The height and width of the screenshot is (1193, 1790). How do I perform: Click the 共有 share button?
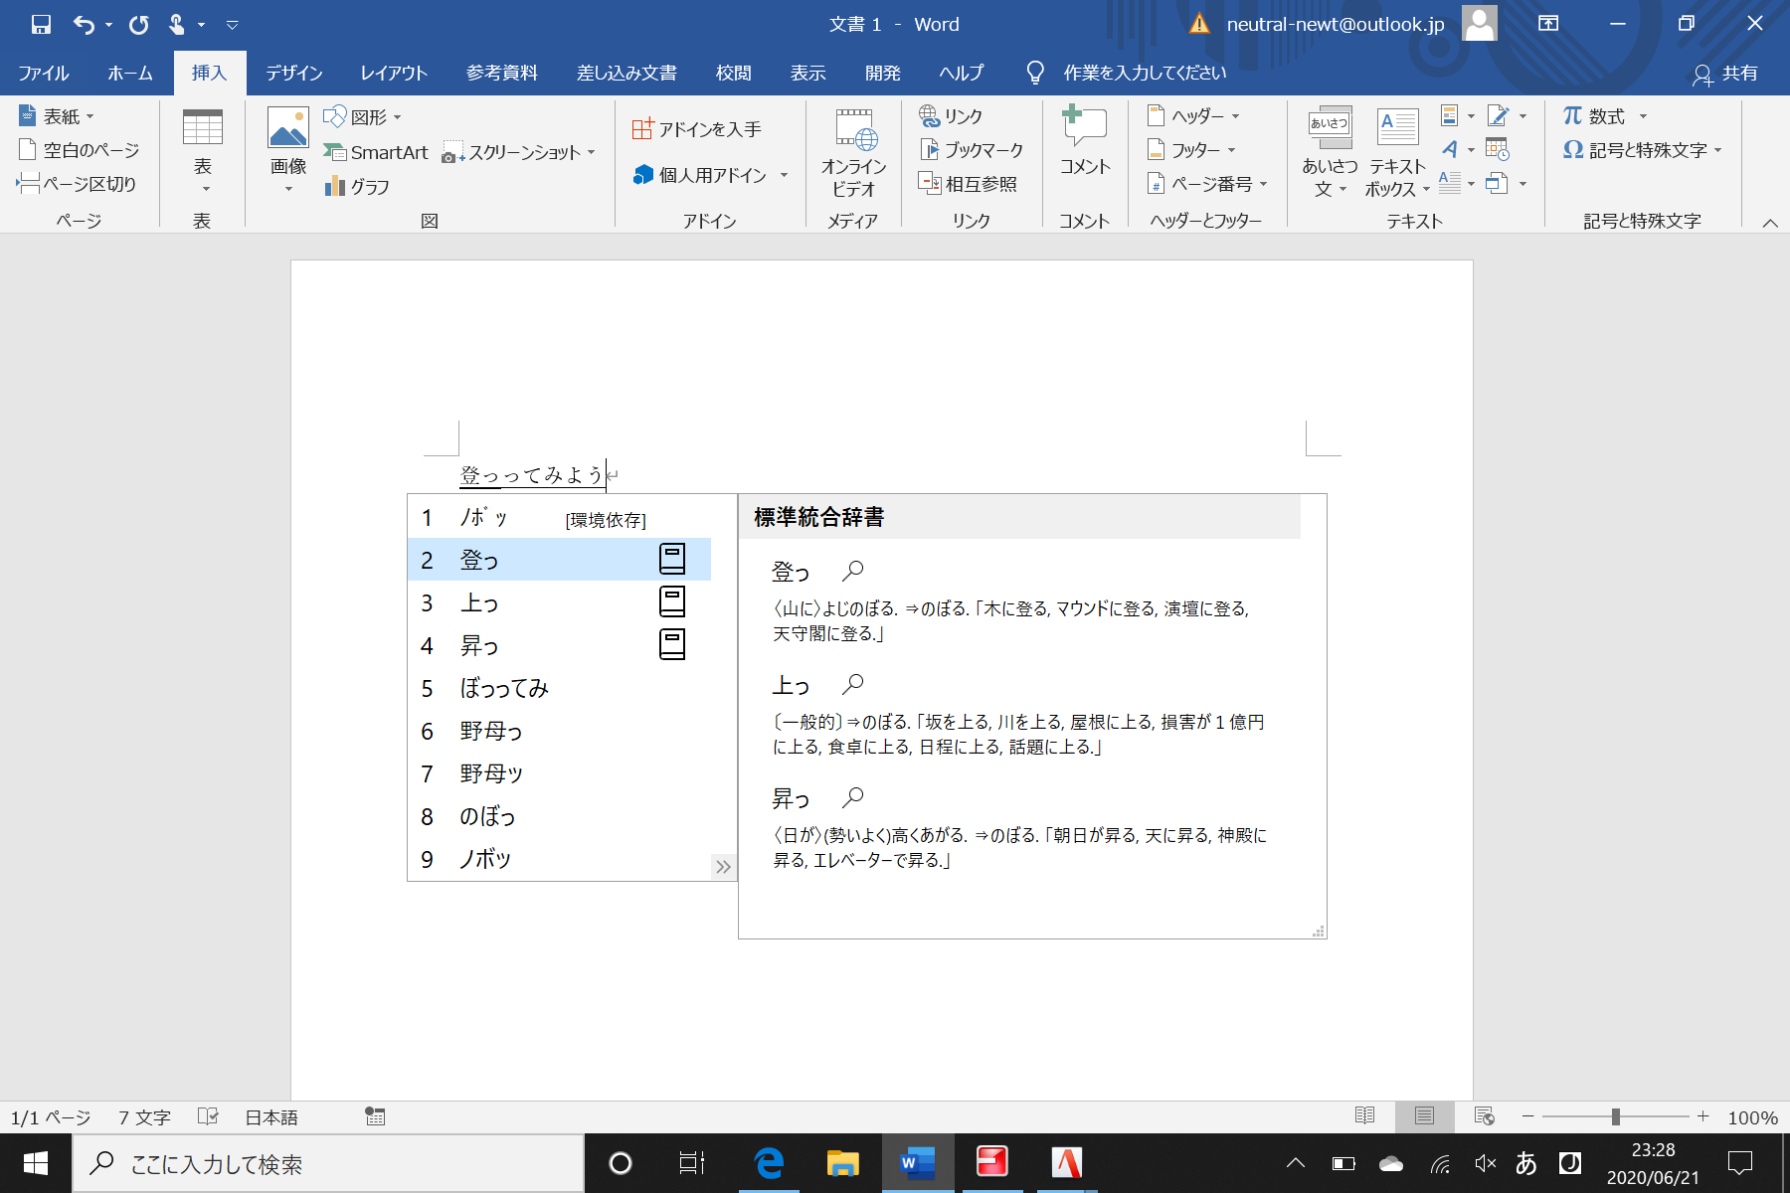tap(1725, 74)
